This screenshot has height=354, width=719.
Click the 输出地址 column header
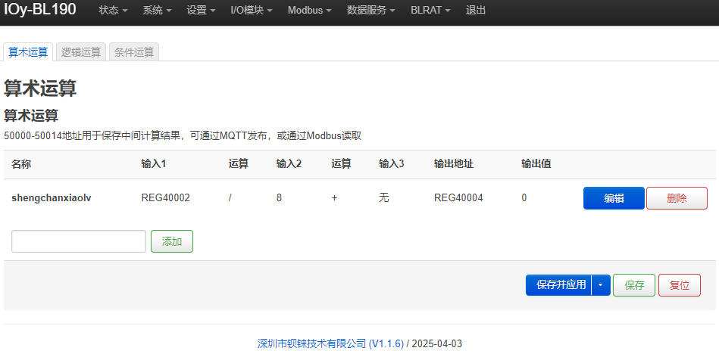point(454,164)
